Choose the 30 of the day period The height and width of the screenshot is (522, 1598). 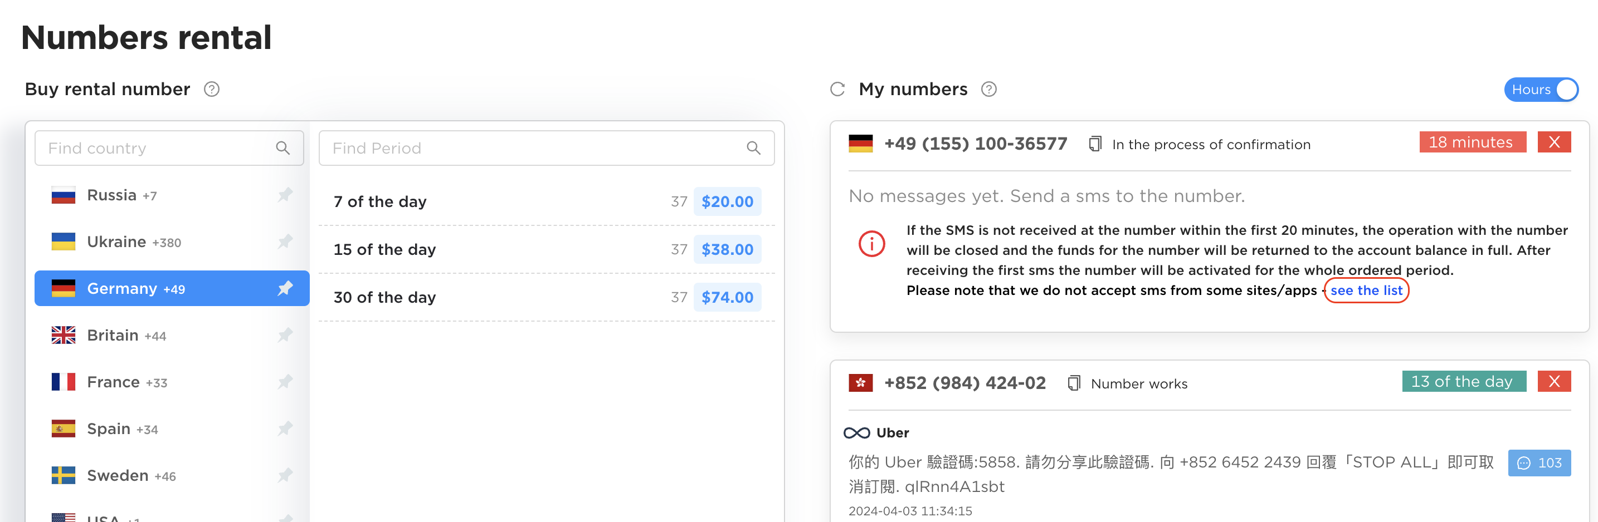pyautogui.click(x=384, y=298)
